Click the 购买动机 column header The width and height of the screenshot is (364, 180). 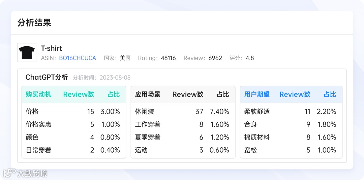38,94
